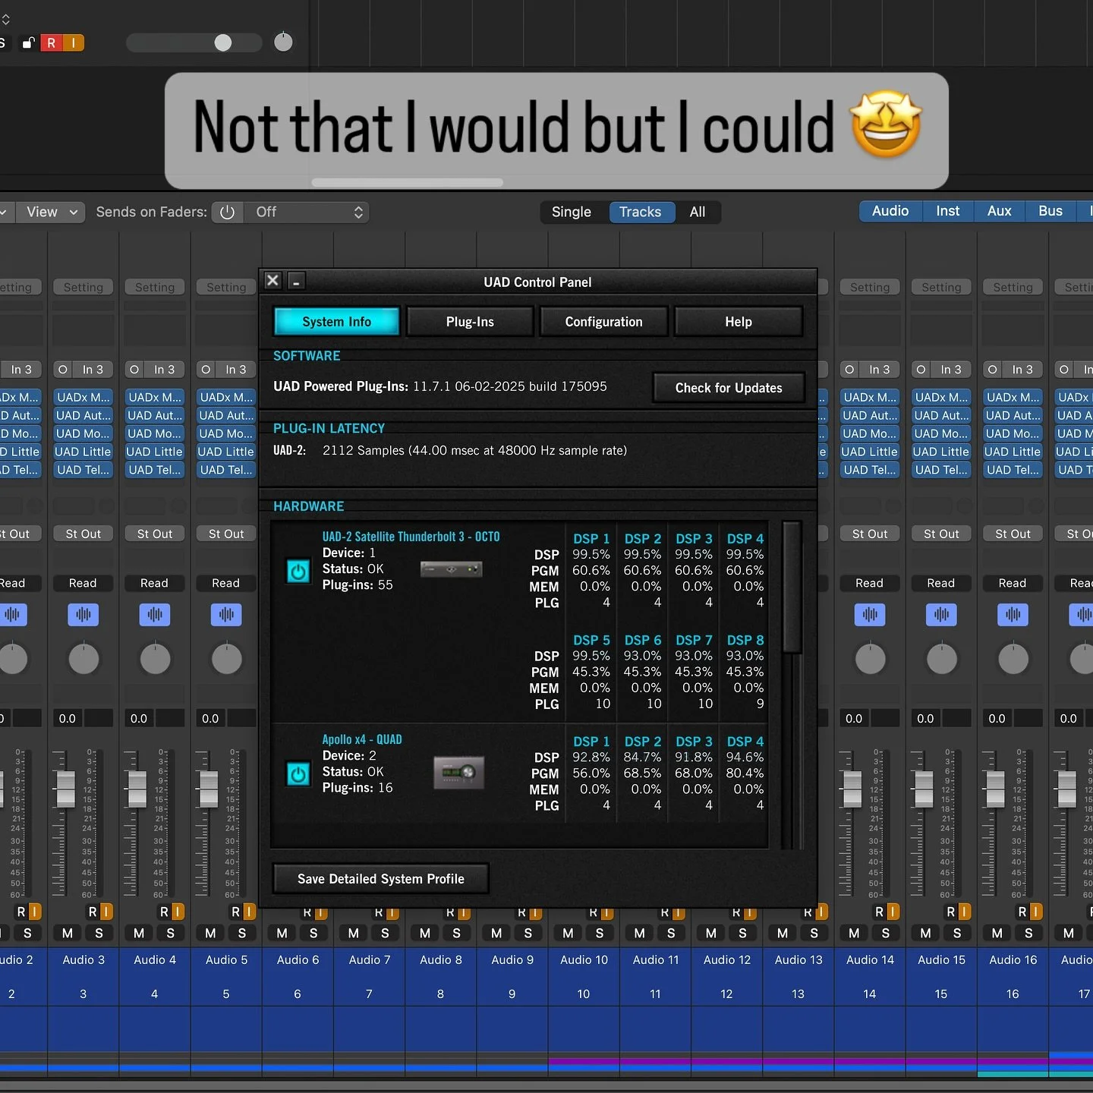The width and height of the screenshot is (1093, 1093).
Task: Toggle Bus channel strip filter
Action: pos(1050,211)
